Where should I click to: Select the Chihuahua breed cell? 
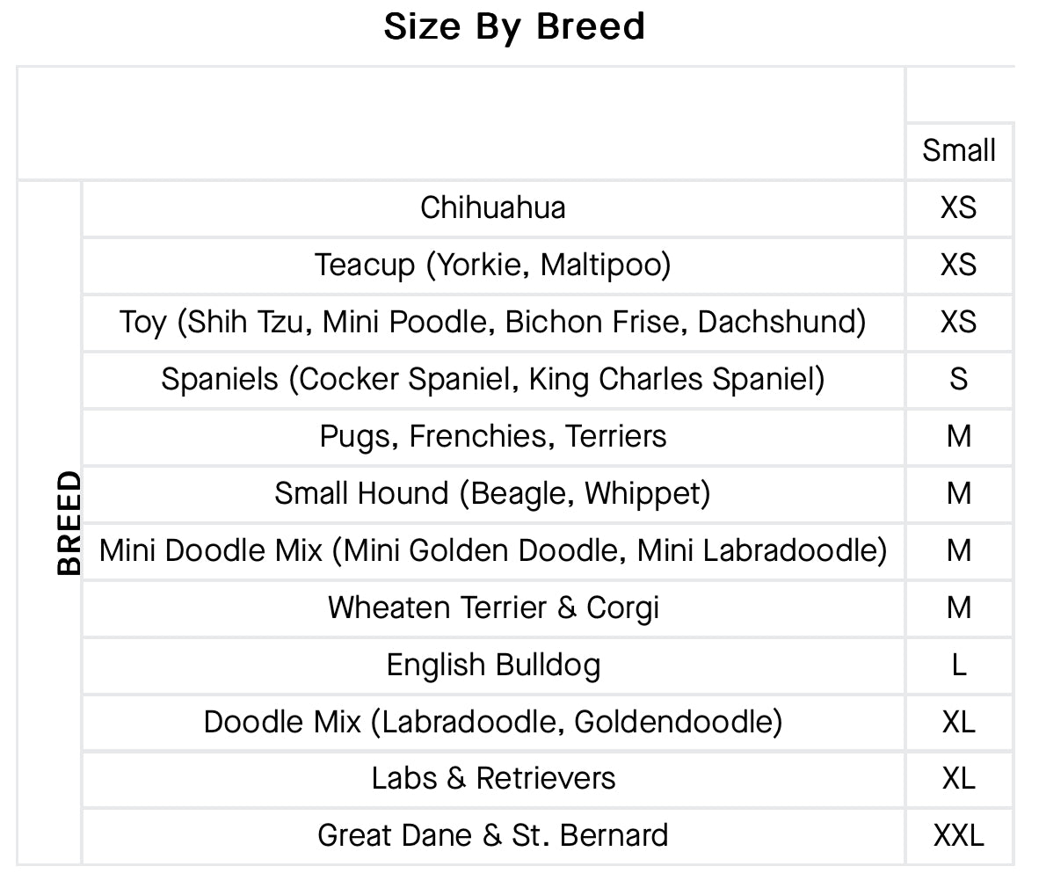tap(492, 207)
